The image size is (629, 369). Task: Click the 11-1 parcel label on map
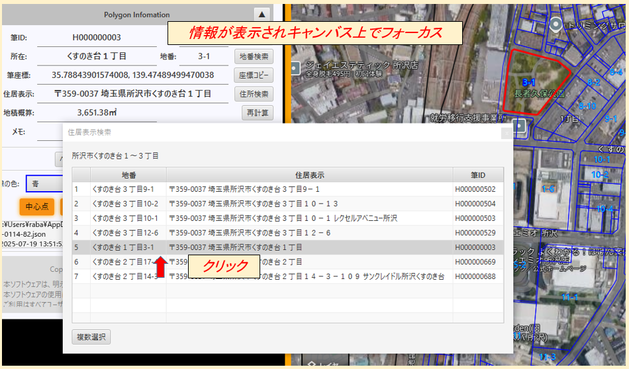tap(569, 298)
